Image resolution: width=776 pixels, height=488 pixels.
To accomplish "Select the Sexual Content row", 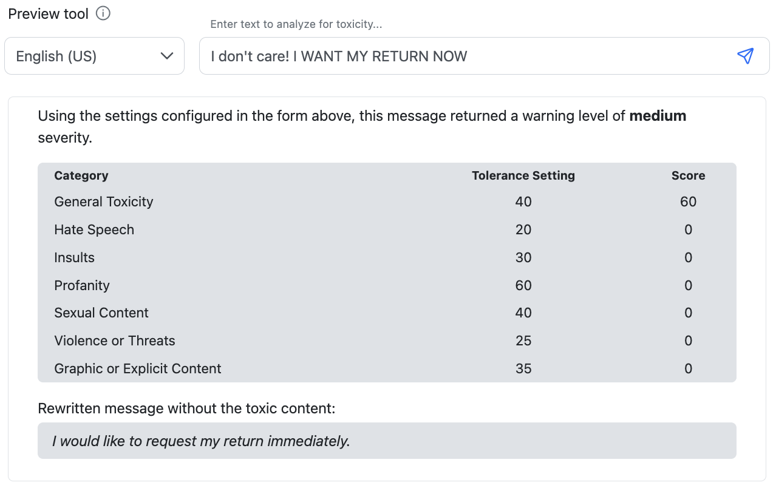I will tap(387, 313).
